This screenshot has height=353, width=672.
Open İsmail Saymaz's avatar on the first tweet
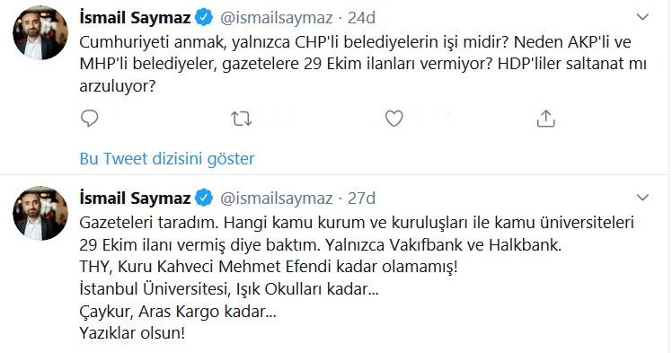40,33
